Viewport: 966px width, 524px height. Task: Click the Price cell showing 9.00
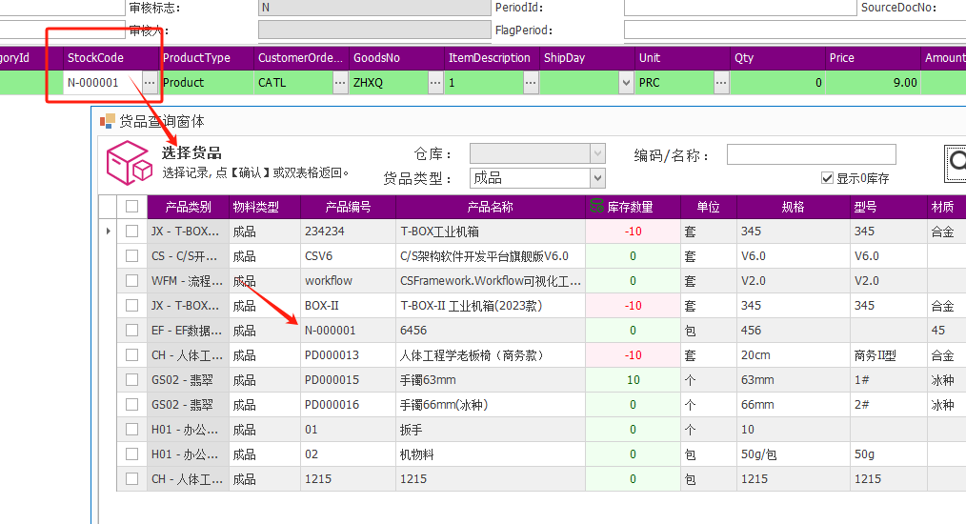tap(873, 83)
